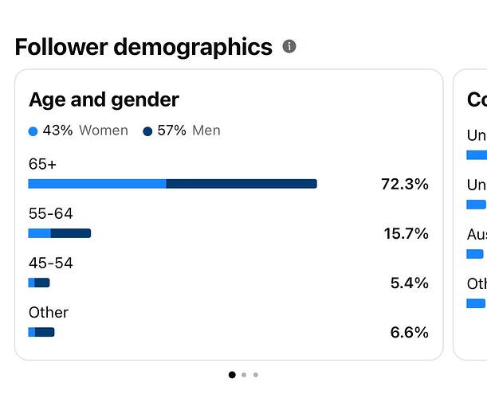Select the 43% Women legend label

tap(85, 131)
